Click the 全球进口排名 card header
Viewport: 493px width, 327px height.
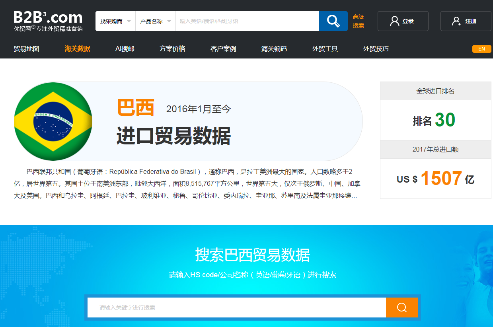(x=436, y=91)
